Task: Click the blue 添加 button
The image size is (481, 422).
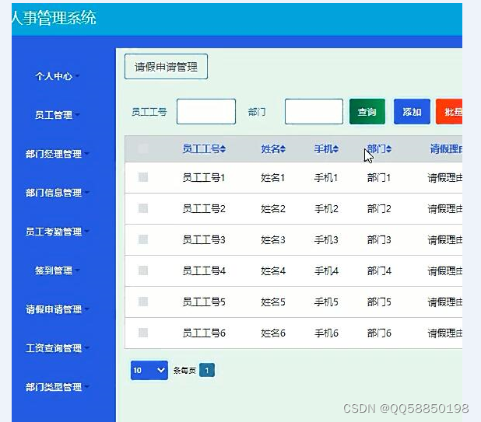Action: [x=412, y=112]
